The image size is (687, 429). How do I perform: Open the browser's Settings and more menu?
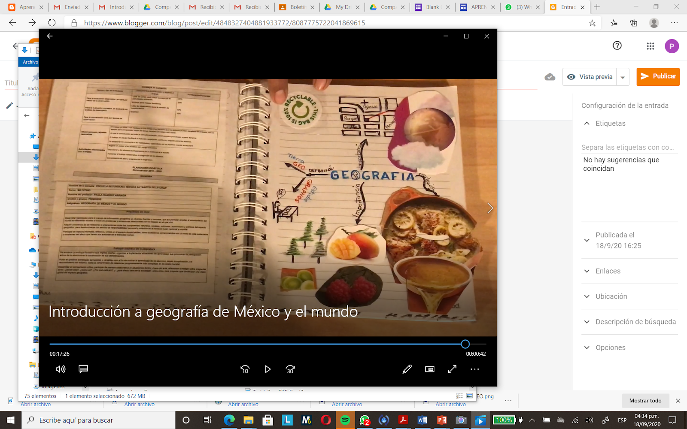pos(674,23)
